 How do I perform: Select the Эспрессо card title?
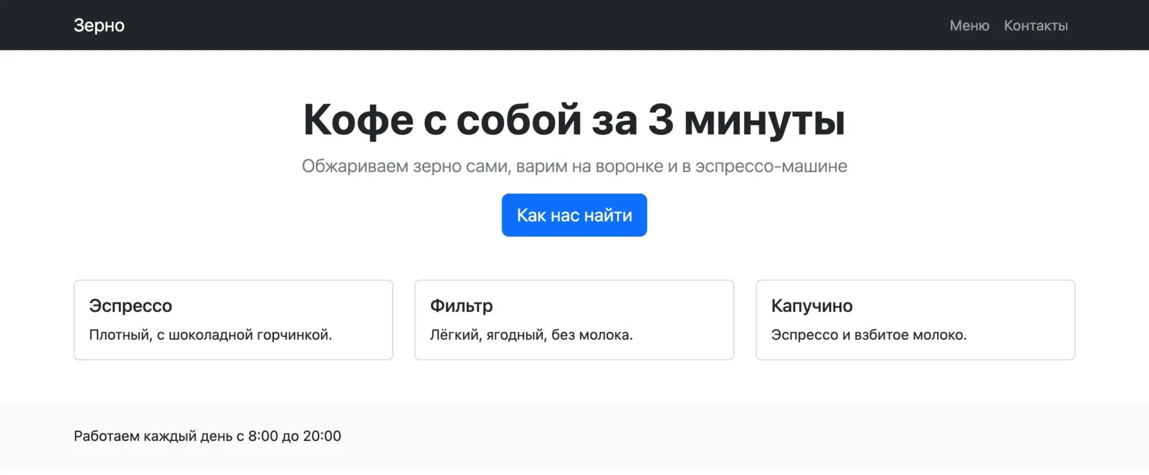pyautogui.click(x=130, y=306)
